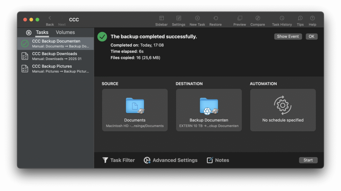Screen dimensions: 341x191
Task: Click 'Macintosh HD -...nsinga/Documents' path
Action: [135, 126]
